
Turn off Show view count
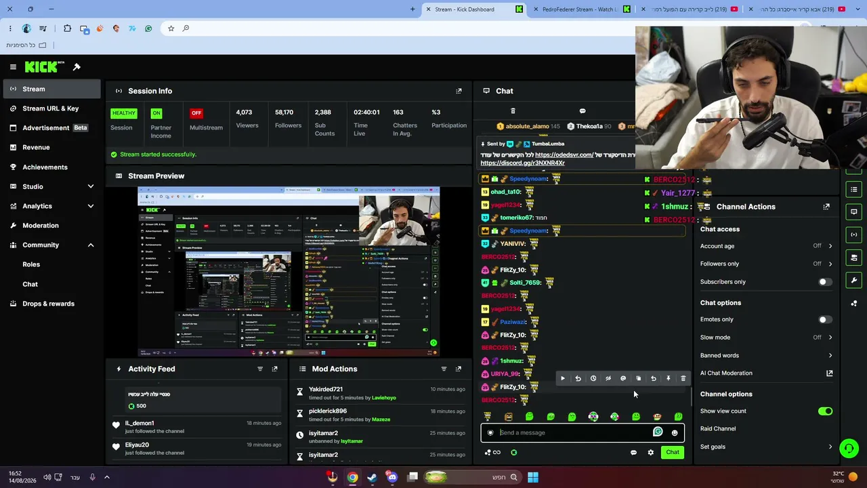point(825,411)
